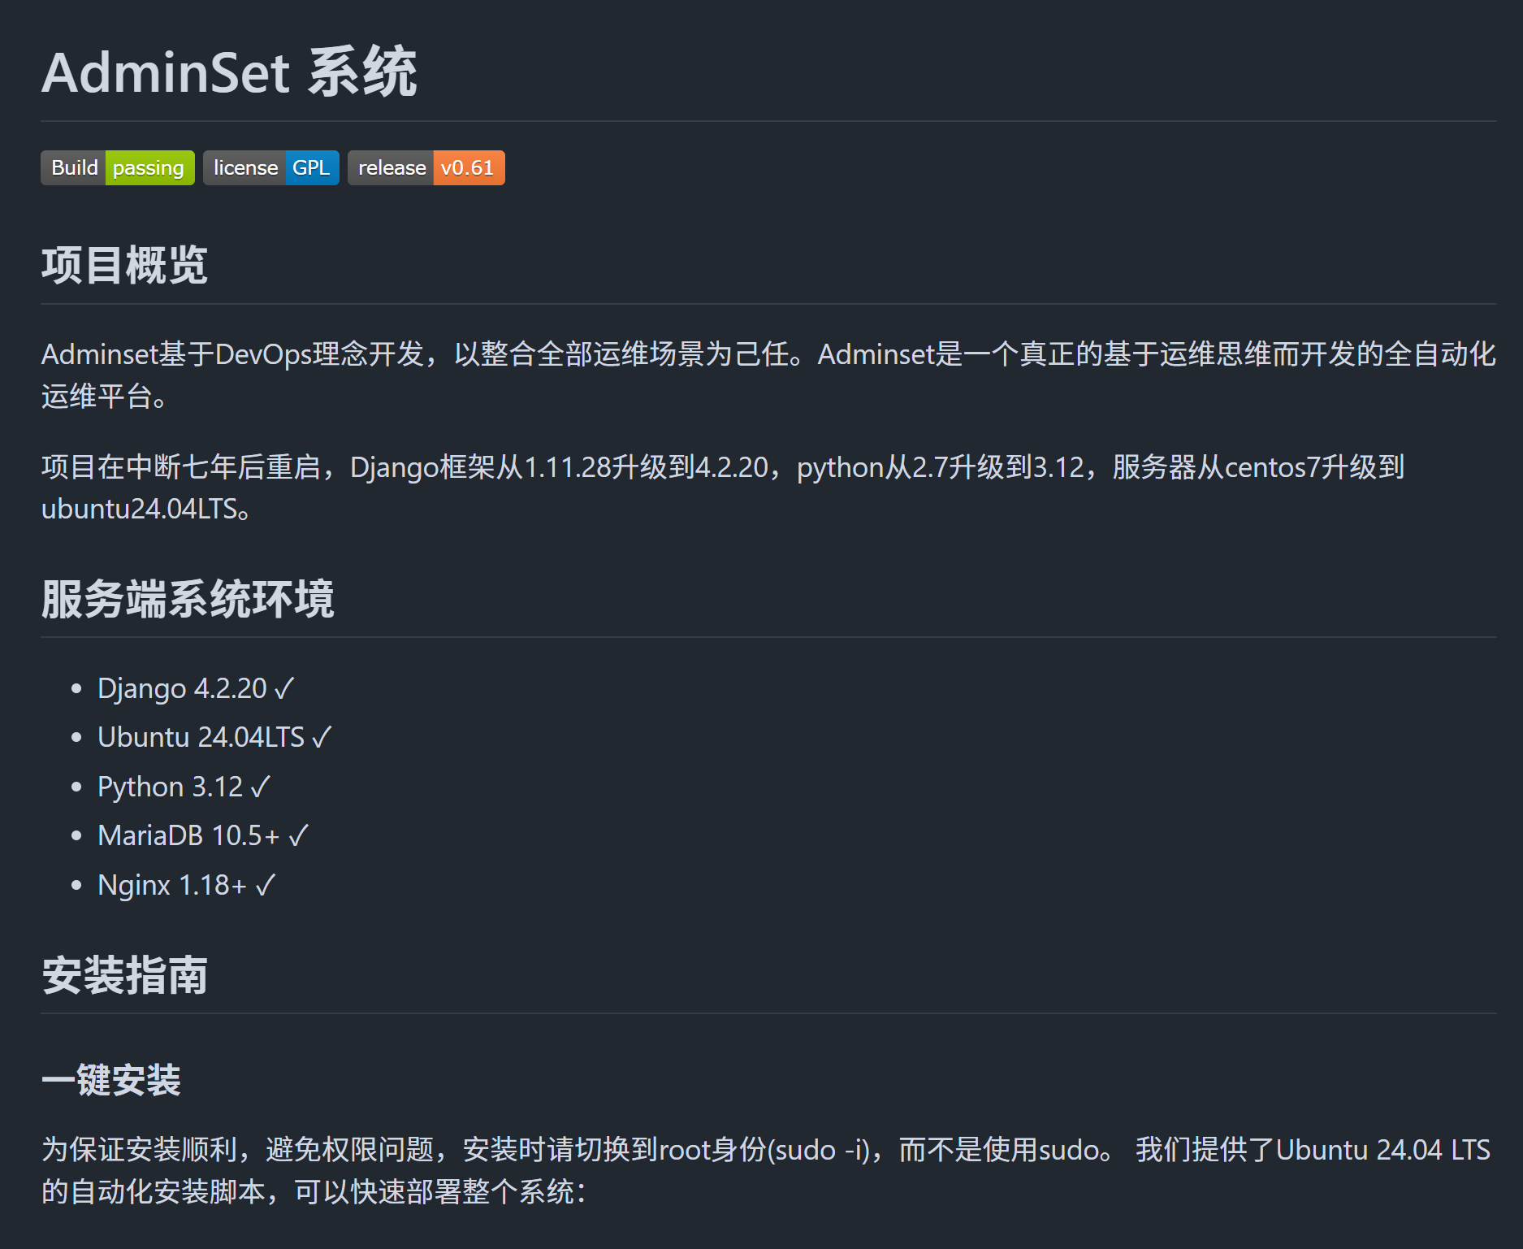Click the checkmark after Django 4.2.20
Image resolution: width=1523 pixels, height=1249 pixels.
(284, 689)
